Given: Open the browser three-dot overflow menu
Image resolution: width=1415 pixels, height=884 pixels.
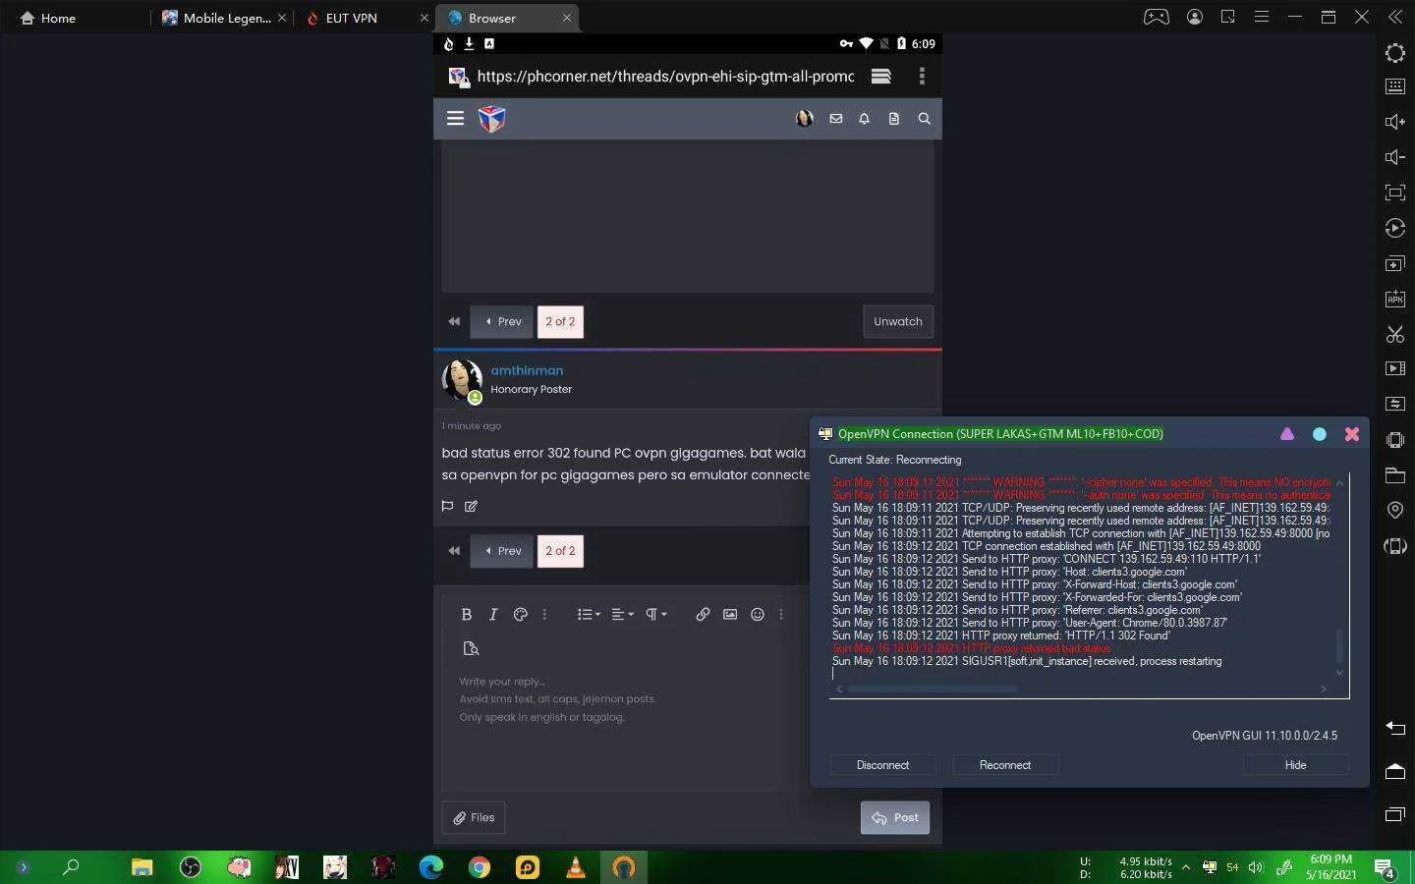Looking at the screenshot, I should click(922, 76).
